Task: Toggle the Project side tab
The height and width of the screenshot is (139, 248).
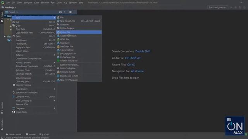Action: pyautogui.click(x=2, y=17)
